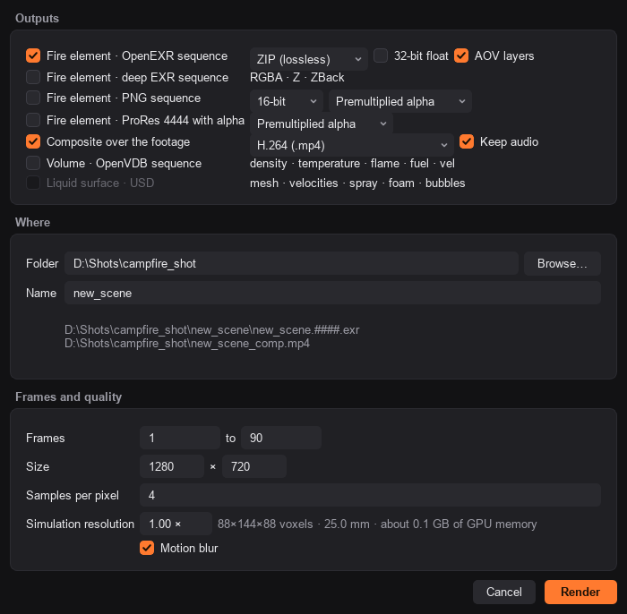Turn off Motion blur
This screenshot has width=627, height=614.
point(147,548)
